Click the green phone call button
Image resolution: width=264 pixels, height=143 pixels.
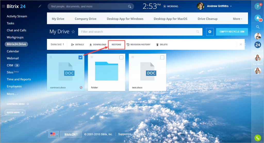(258, 138)
